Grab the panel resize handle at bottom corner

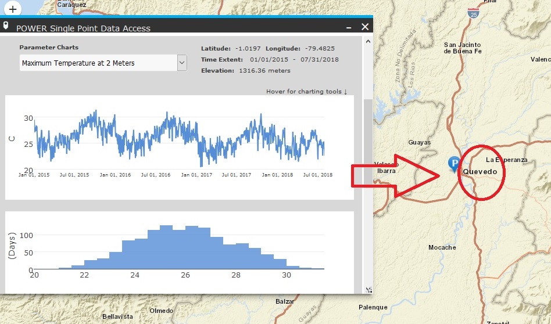(x=368, y=289)
